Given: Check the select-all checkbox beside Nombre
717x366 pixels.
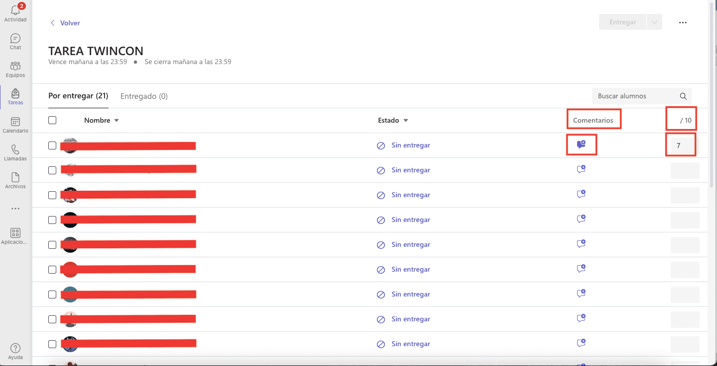Looking at the screenshot, I should click(52, 120).
